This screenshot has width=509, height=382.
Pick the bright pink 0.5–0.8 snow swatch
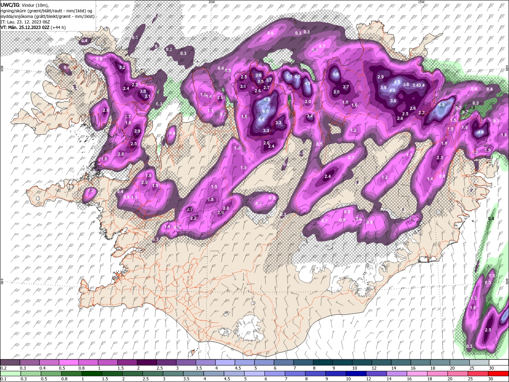click(x=69, y=362)
